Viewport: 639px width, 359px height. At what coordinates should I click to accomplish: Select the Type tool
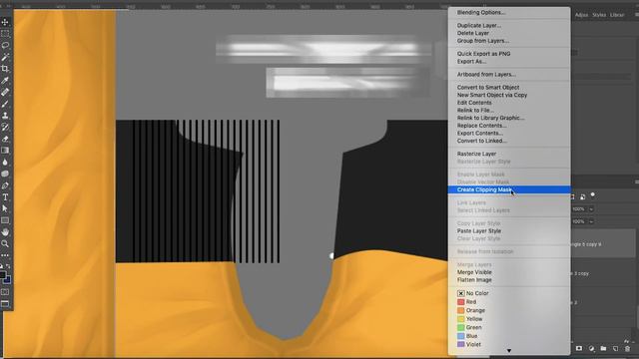[5, 197]
